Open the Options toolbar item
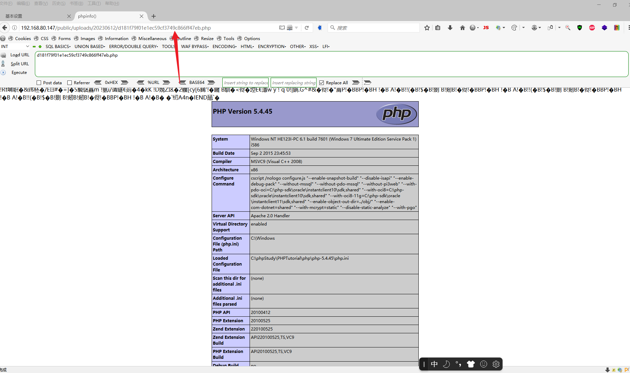 (x=249, y=38)
